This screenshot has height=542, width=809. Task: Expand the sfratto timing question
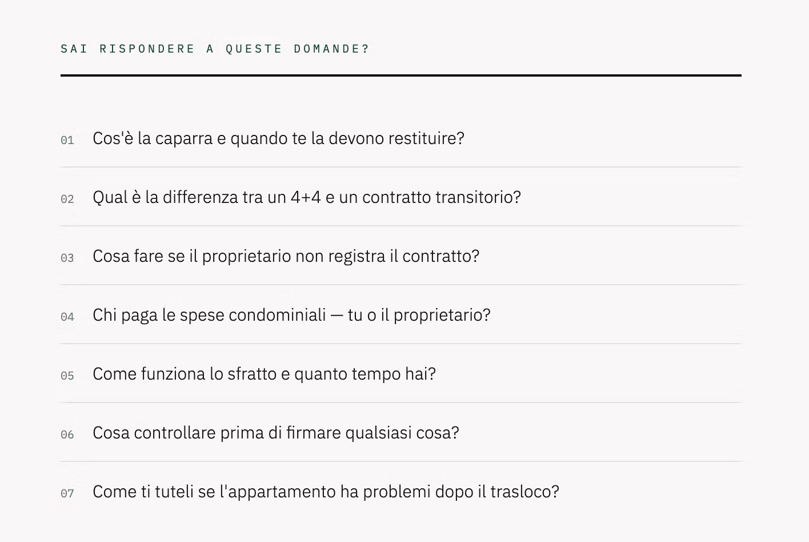coord(401,374)
